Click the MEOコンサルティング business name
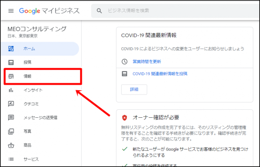The image size is (260, 167). coord(37,29)
